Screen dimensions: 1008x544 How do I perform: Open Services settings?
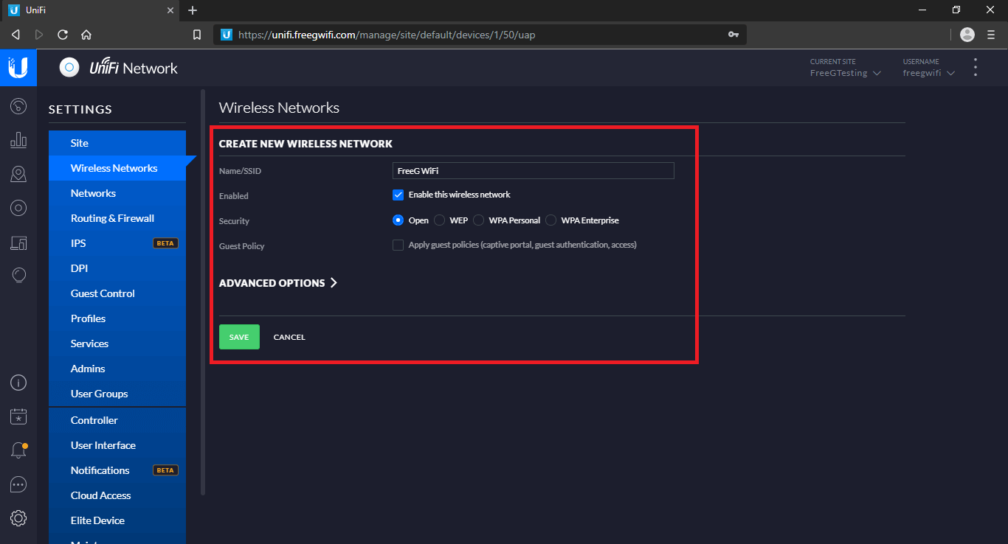point(117,344)
